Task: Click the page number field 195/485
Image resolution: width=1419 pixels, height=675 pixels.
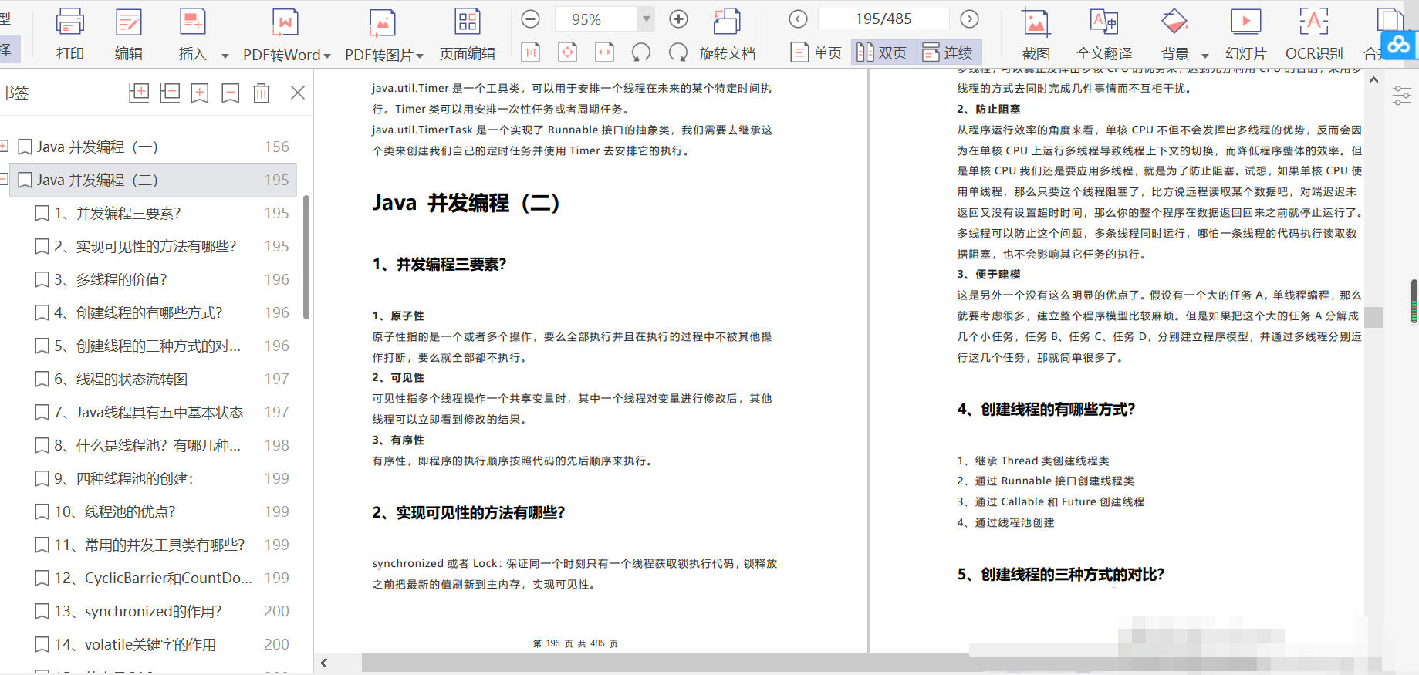Action: click(x=883, y=19)
